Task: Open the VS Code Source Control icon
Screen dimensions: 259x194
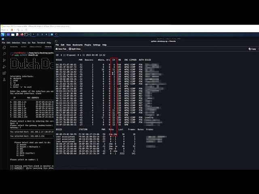Action: click(x=4, y=60)
